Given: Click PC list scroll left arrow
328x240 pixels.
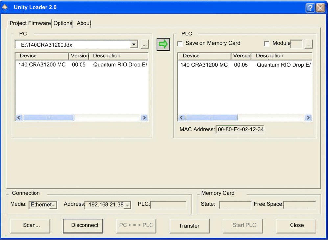Looking at the screenshot, I should (x=19, y=118).
